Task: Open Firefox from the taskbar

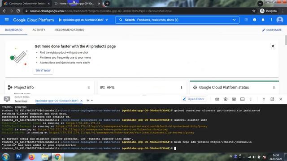Action: point(32,157)
